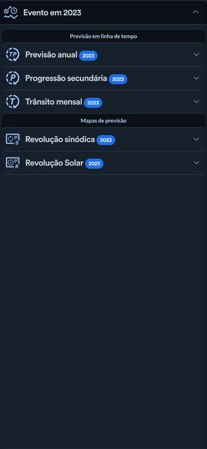Click the TP icon for Previsão anual
The height and width of the screenshot is (449, 207).
pos(12,54)
